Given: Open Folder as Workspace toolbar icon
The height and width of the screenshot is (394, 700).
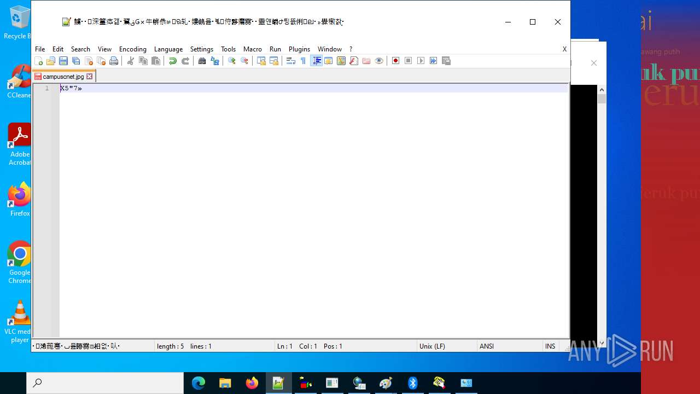Looking at the screenshot, I should click(x=366, y=61).
